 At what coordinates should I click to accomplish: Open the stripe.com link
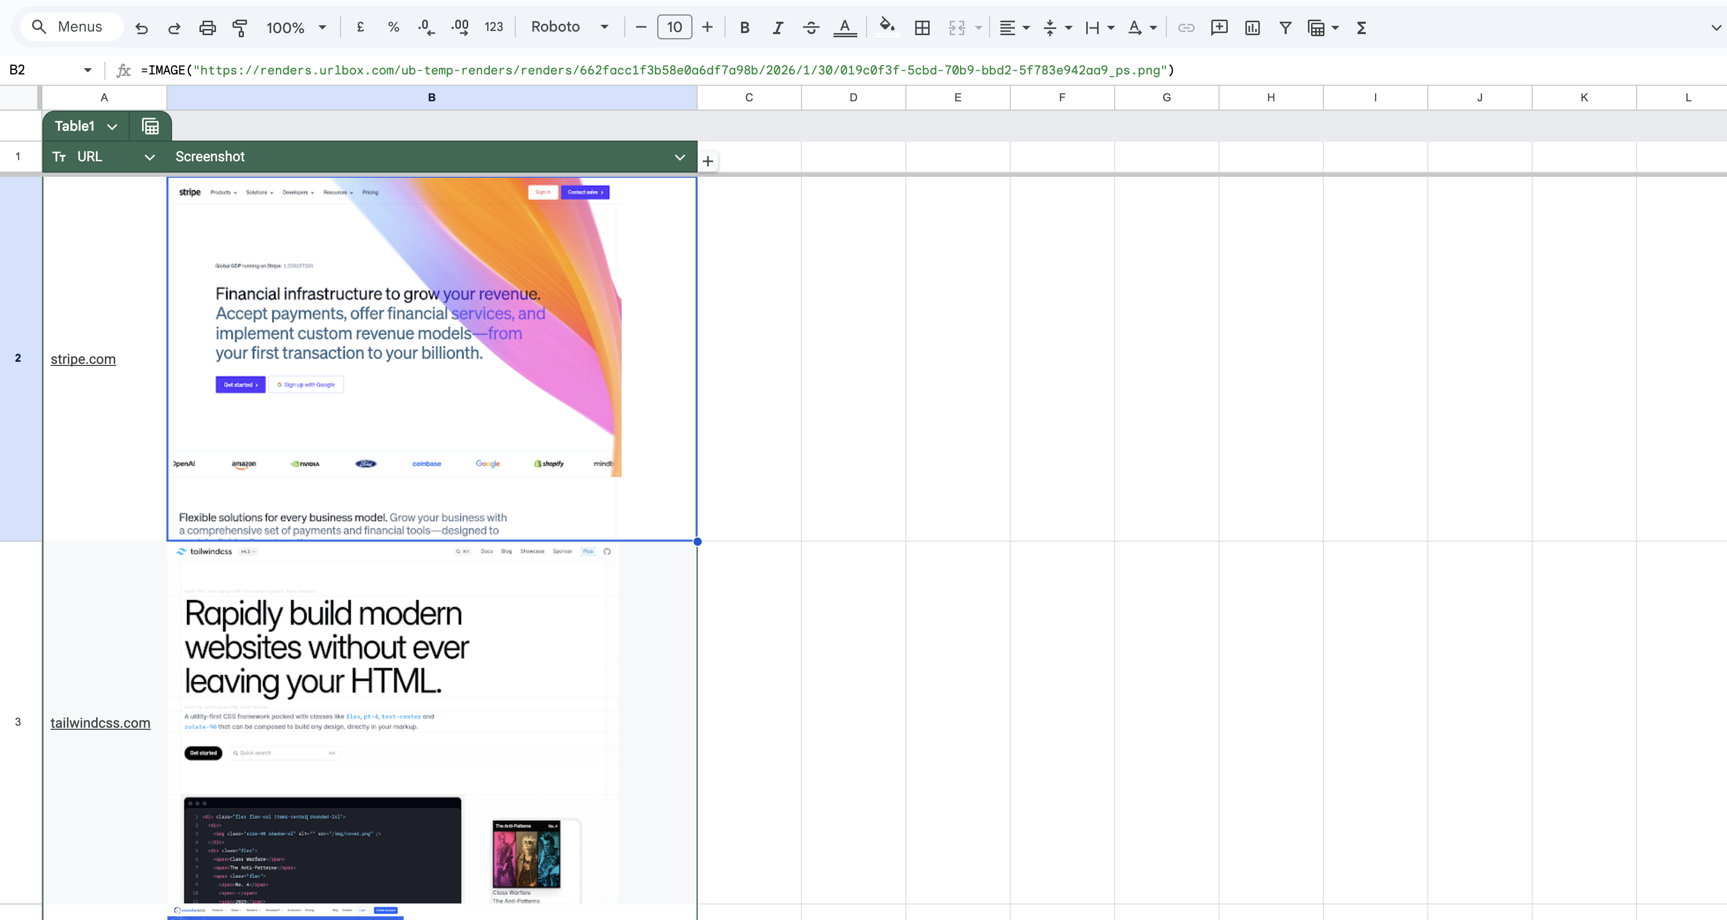pyautogui.click(x=83, y=359)
